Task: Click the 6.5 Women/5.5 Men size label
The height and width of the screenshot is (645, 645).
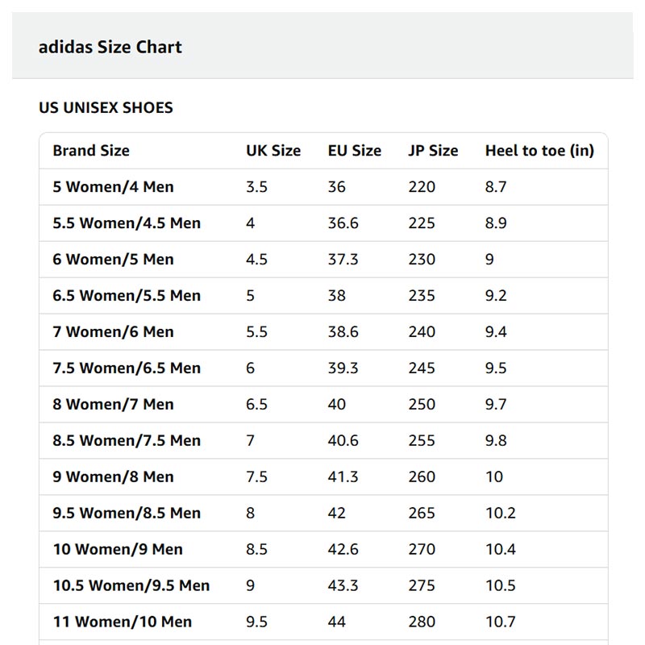Action: (x=127, y=296)
